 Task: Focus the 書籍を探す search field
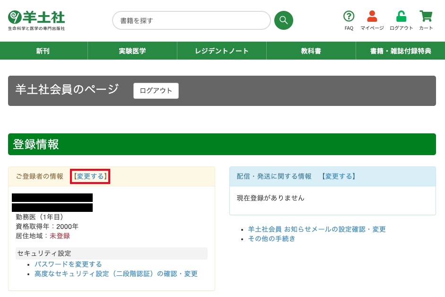pyautogui.click(x=191, y=20)
